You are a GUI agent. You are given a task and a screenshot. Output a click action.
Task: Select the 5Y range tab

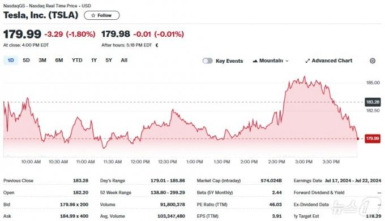109,60
